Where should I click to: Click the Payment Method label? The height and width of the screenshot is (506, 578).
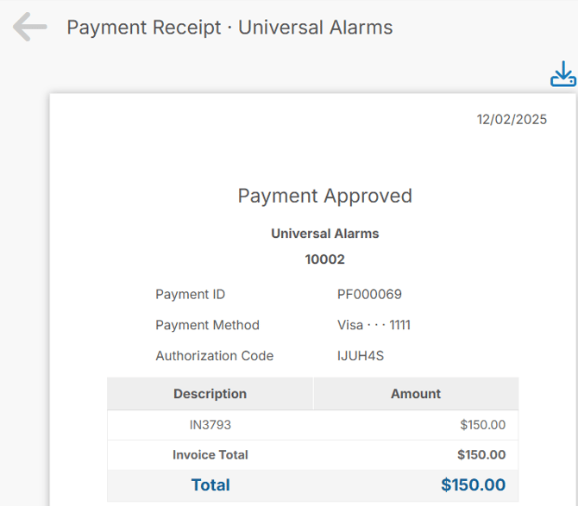207,325
